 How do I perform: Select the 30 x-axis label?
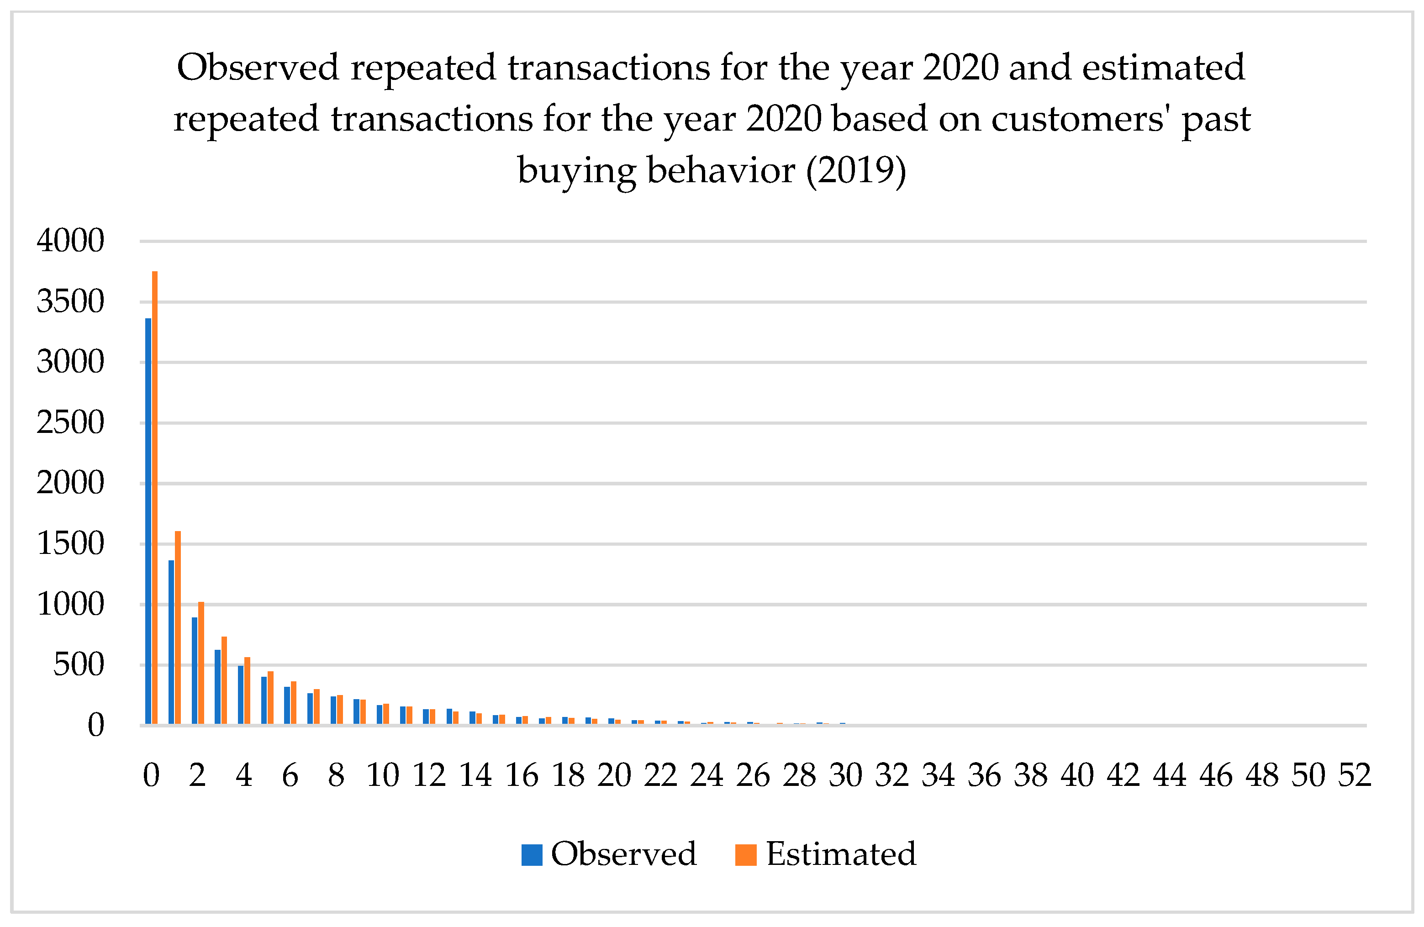845,776
